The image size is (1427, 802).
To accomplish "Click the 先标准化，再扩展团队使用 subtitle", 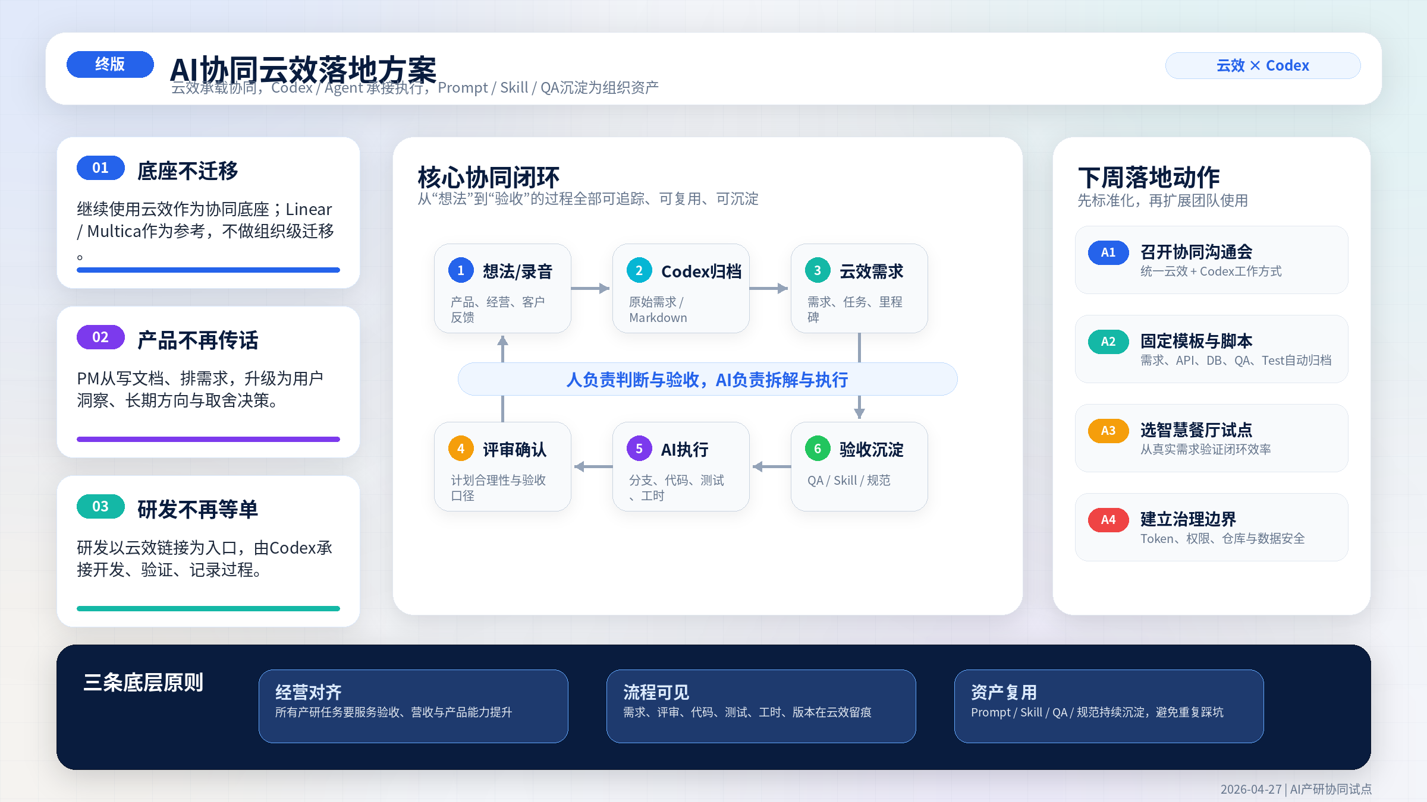I will pyautogui.click(x=1162, y=201).
